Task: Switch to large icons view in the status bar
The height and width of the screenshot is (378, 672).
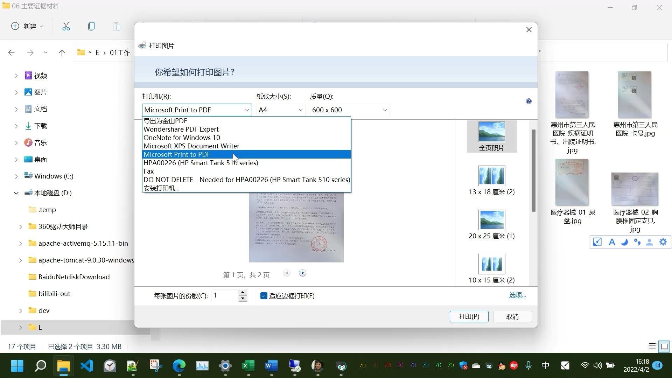Action: point(664,346)
